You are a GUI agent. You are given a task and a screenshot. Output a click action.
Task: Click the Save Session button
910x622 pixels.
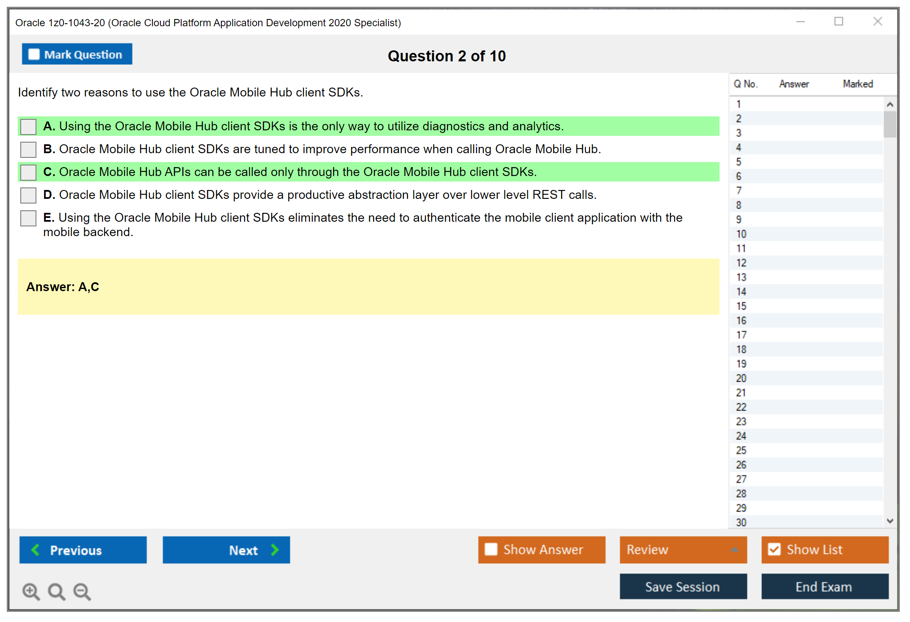[683, 586]
